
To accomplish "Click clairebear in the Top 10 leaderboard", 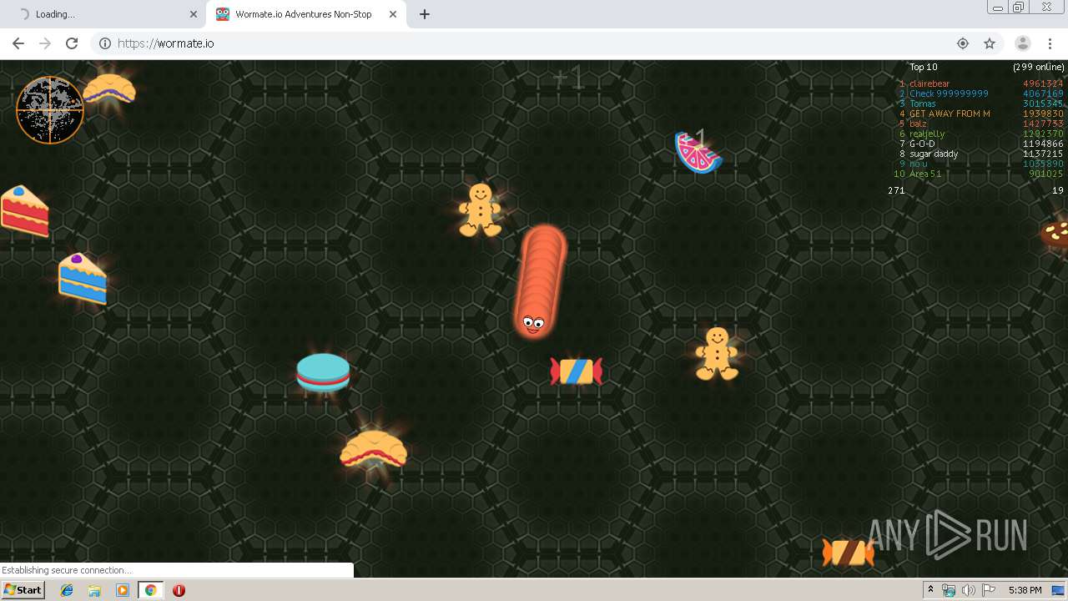I will [929, 83].
